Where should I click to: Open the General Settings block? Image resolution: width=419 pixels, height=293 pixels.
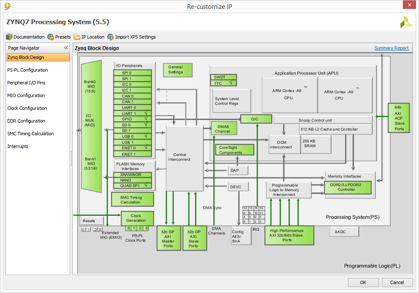[x=178, y=70]
